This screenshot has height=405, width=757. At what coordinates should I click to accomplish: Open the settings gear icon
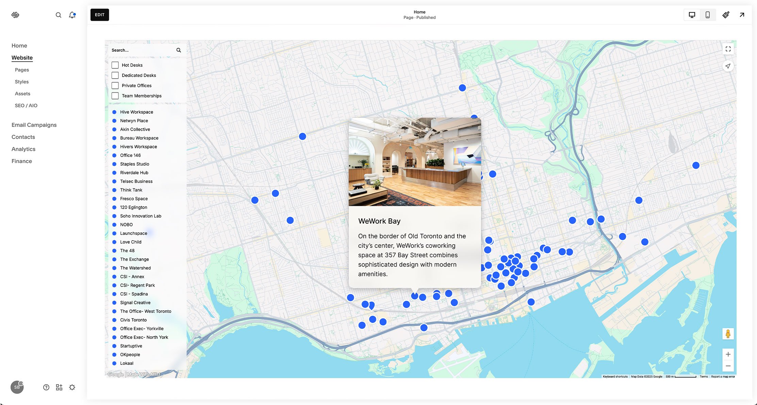[72, 387]
